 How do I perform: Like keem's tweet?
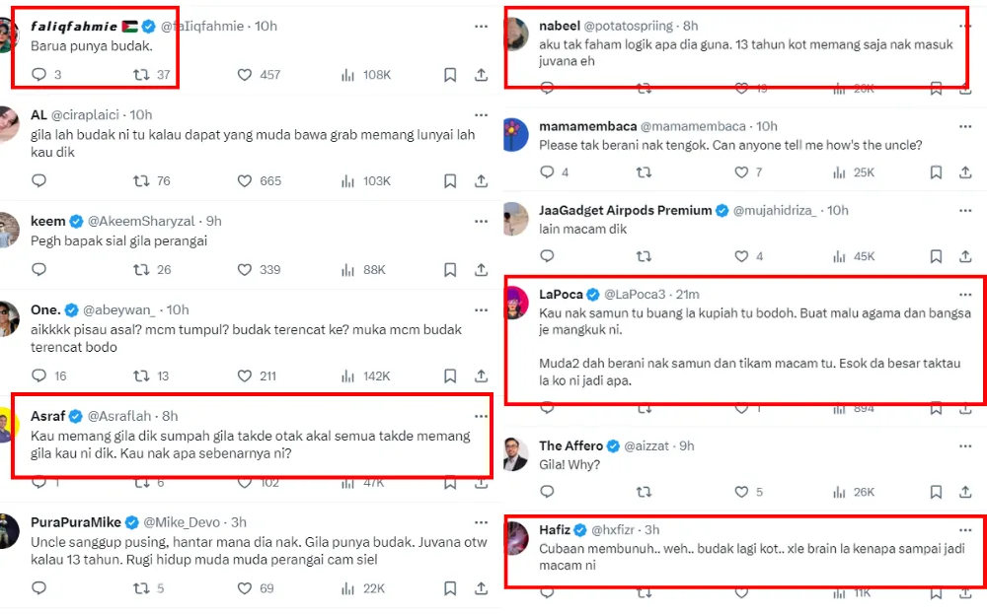245,270
